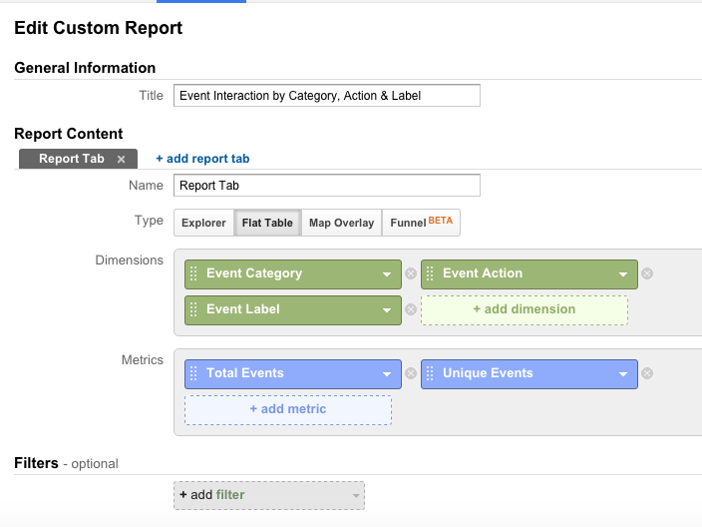Open the Total Events metric dropdown
The image size is (702, 527).
click(387, 374)
